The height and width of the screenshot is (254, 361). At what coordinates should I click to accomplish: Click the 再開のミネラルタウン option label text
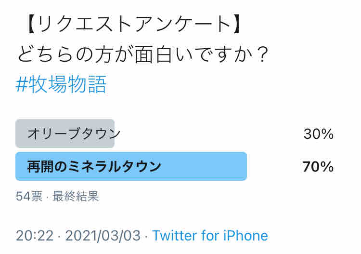coord(94,167)
